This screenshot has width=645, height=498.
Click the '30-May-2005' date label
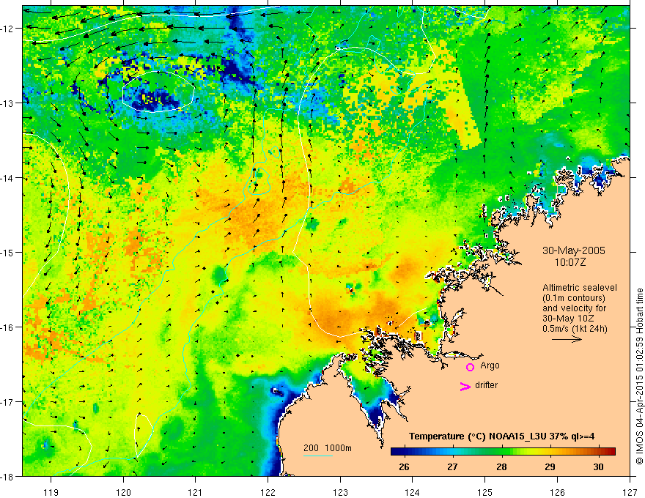(574, 250)
